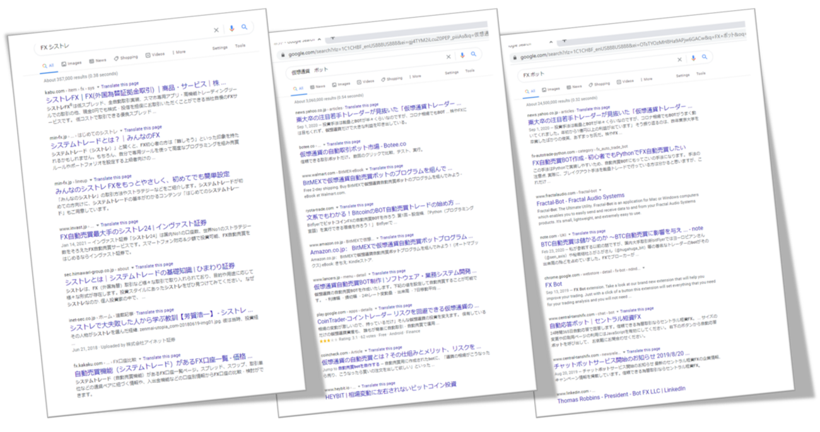Open the More dropdown on the FX ボット page
The image size is (820, 432).
click(x=648, y=79)
